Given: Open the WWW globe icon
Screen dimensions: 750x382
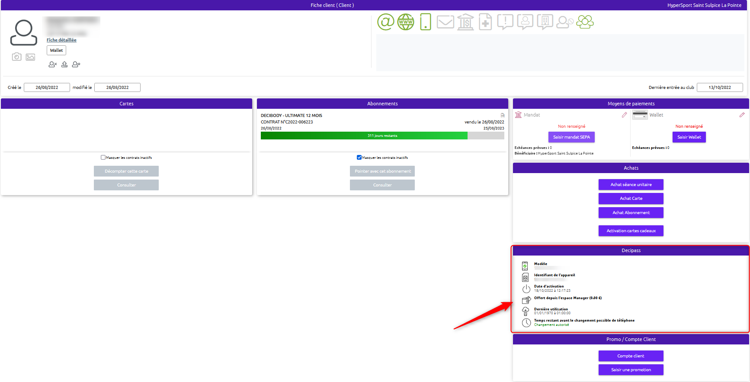Looking at the screenshot, I should coord(406,22).
